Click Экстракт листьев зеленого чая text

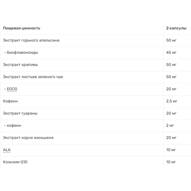pos(33,77)
